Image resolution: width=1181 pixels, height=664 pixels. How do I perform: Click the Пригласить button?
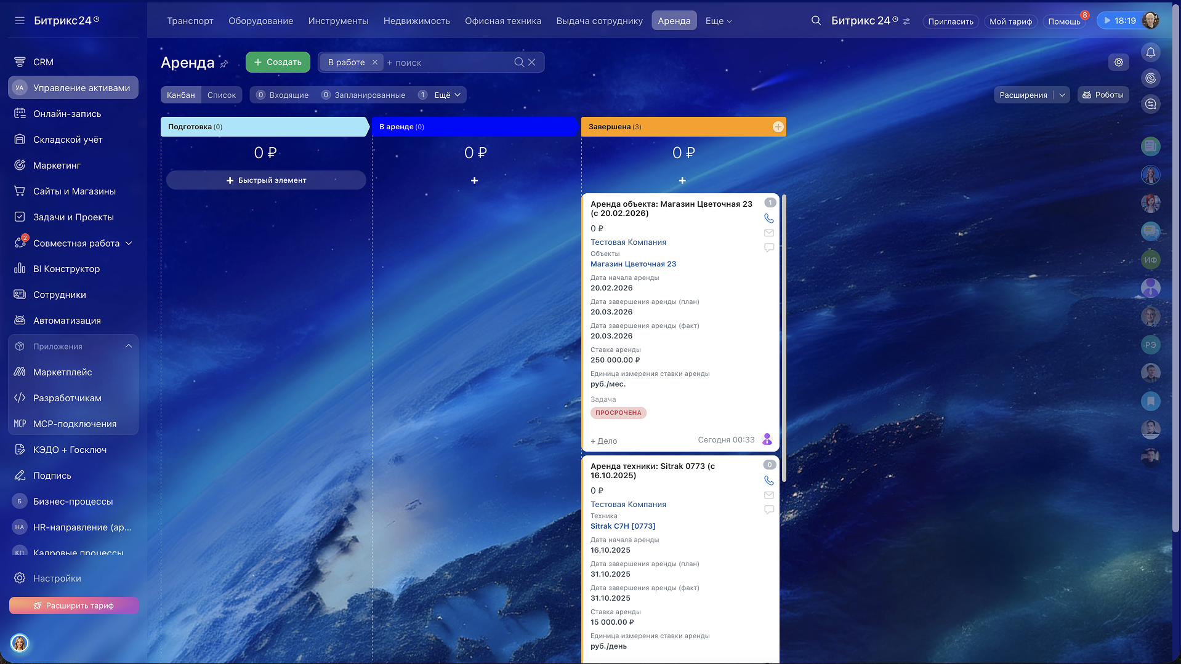(x=951, y=22)
